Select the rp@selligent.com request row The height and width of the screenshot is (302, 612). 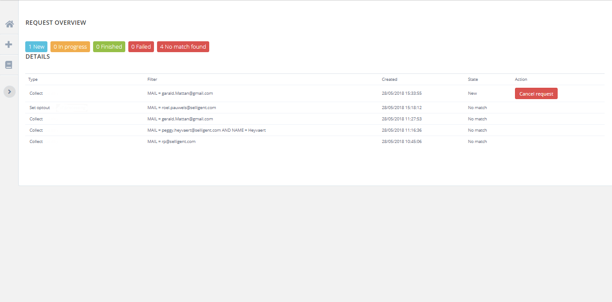pos(171,142)
